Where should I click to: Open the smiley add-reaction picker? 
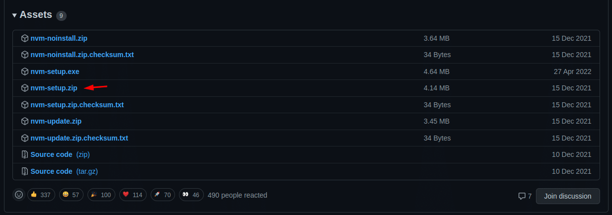tap(19, 195)
